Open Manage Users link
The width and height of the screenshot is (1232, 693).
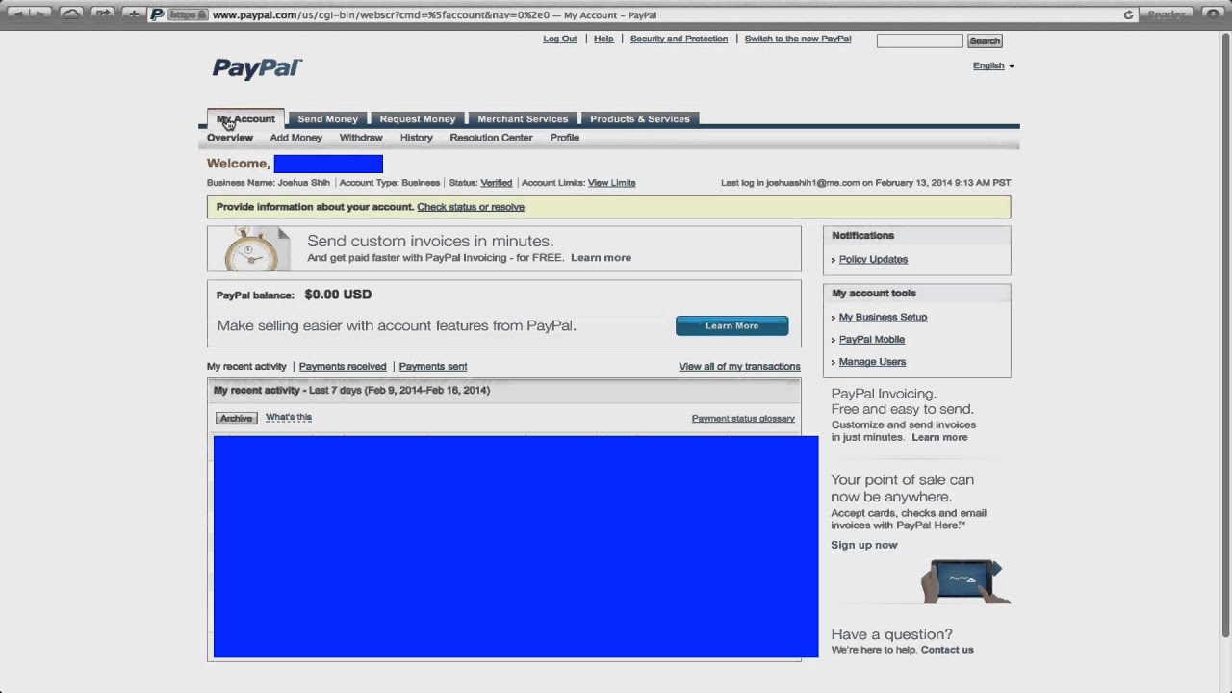(872, 362)
